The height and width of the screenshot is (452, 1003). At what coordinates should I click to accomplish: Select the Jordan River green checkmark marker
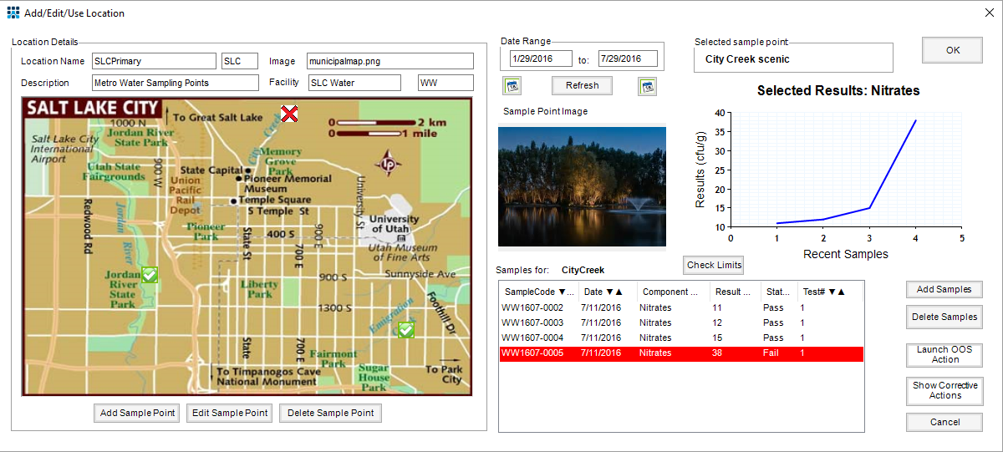150,274
